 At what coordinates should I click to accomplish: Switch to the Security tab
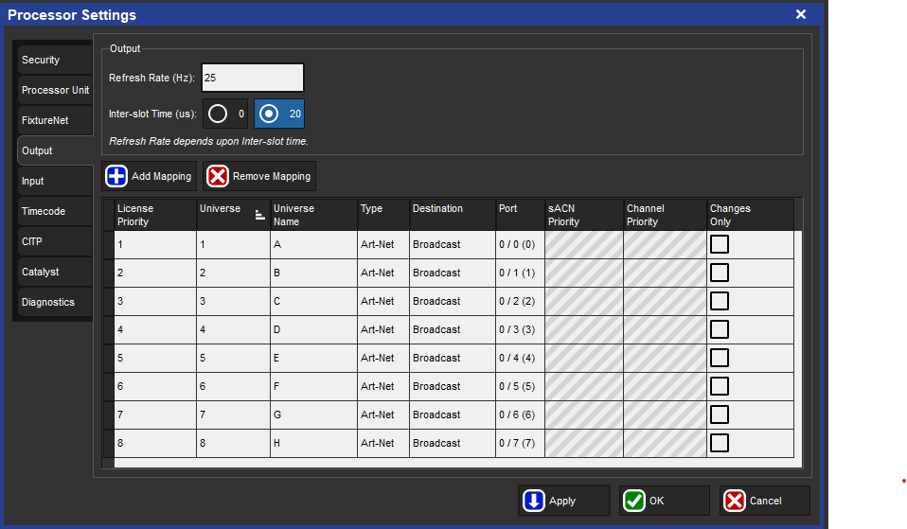coord(53,60)
